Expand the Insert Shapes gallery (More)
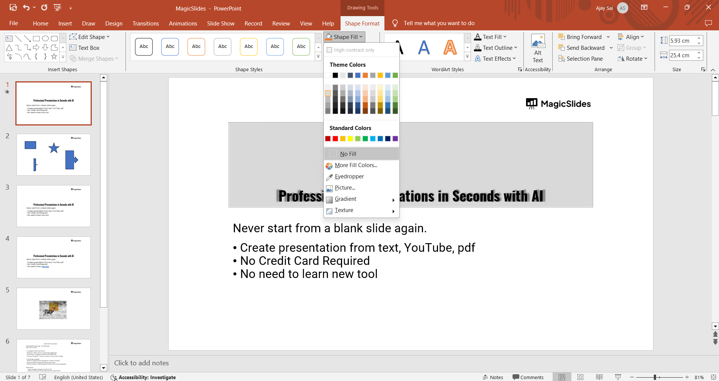This screenshot has height=381, width=719. tap(63, 57)
